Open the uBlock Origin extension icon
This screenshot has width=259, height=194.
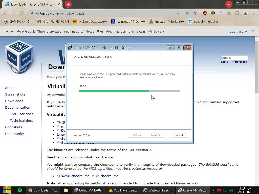[205, 13]
